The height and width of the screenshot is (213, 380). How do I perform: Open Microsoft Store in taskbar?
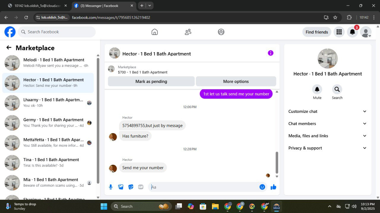203,206
